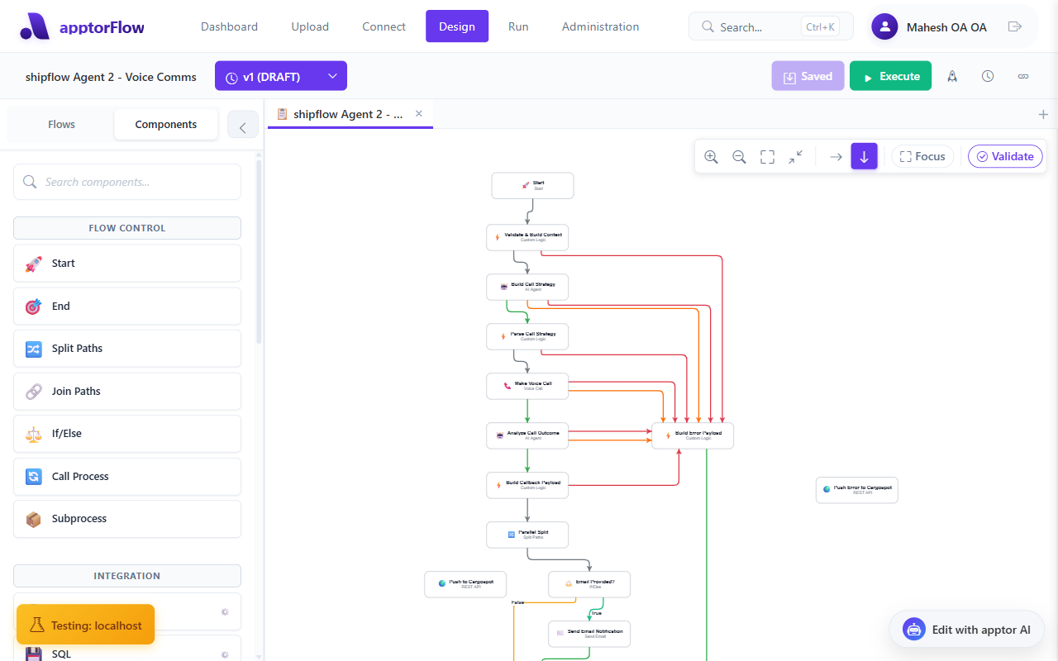Screen dimensions: 1058x661
Task: Expand the Edit with apptor AI assistant
Action: 966,629
